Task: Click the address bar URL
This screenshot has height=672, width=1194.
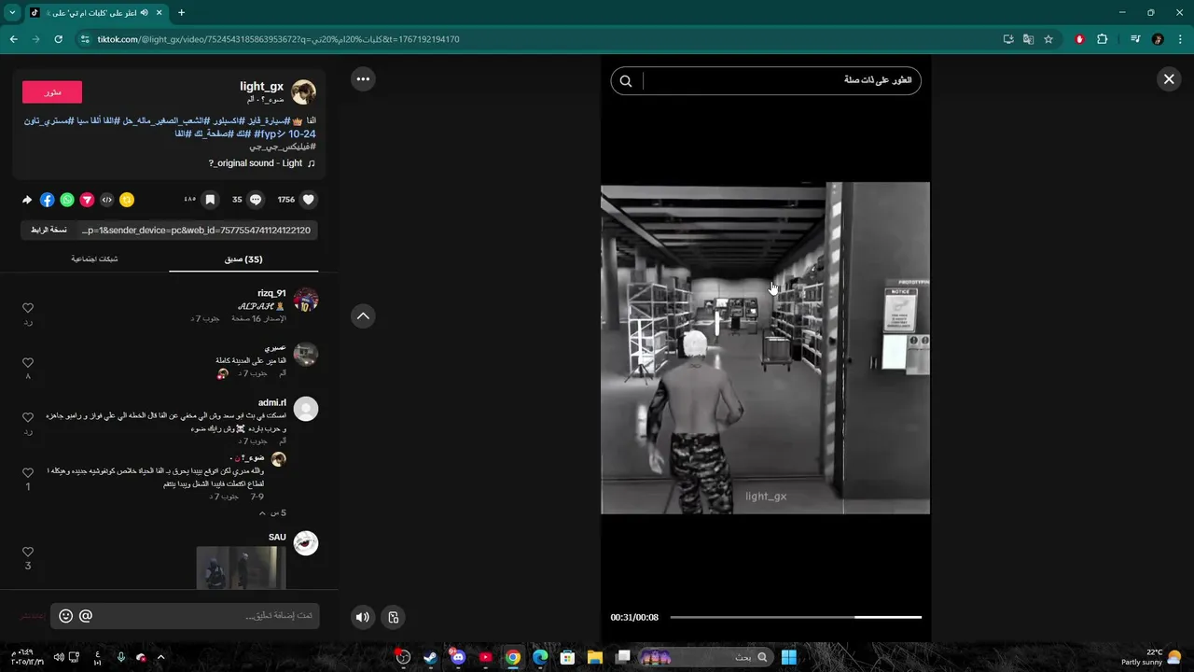Action: (278, 39)
